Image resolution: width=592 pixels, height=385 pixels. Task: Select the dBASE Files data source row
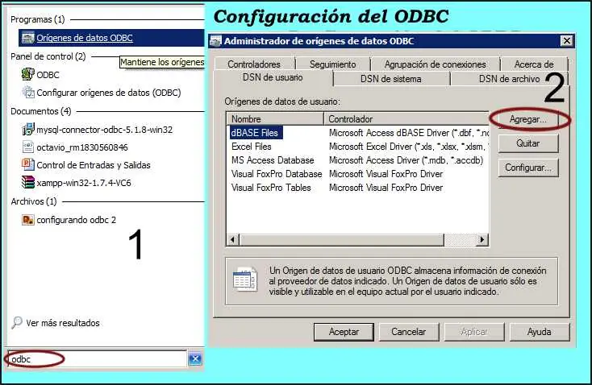click(357, 133)
